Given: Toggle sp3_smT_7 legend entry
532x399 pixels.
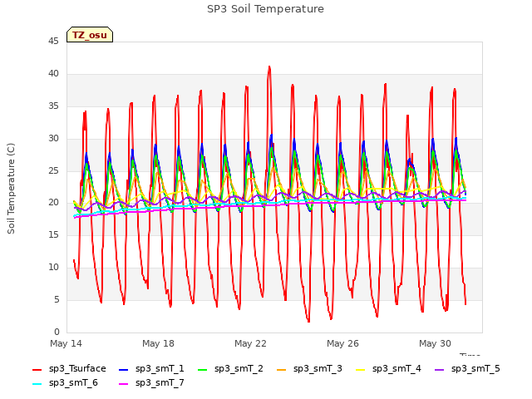Looking at the screenshot, I should [x=151, y=383].
